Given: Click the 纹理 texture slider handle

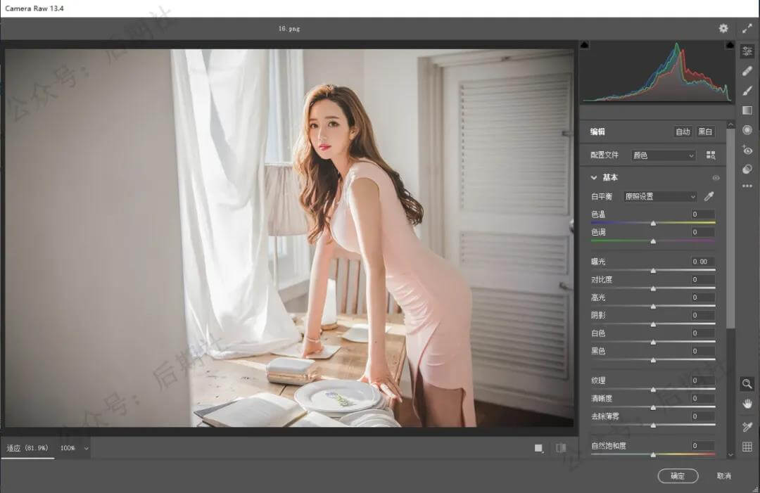Looking at the screenshot, I should pos(653,390).
